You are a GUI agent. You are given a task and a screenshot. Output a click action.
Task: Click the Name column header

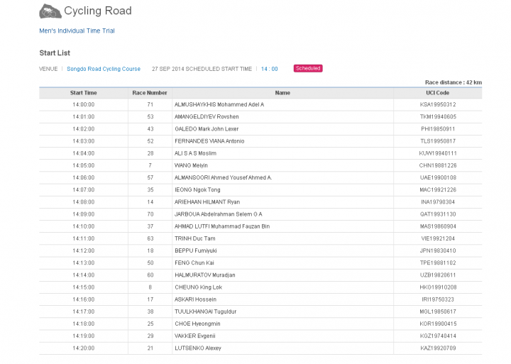click(282, 93)
